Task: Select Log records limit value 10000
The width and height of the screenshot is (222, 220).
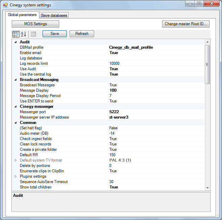Action: (x=114, y=63)
